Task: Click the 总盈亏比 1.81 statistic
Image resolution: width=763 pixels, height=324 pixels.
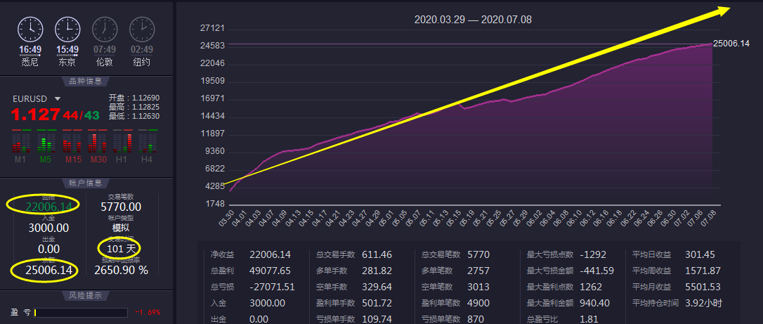Action: 561,319
